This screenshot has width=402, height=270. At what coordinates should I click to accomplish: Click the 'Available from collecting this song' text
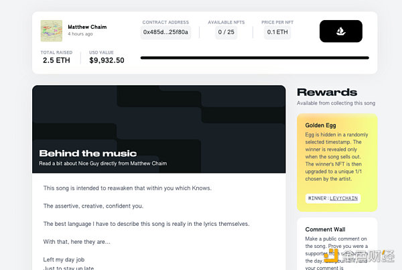coord(336,103)
